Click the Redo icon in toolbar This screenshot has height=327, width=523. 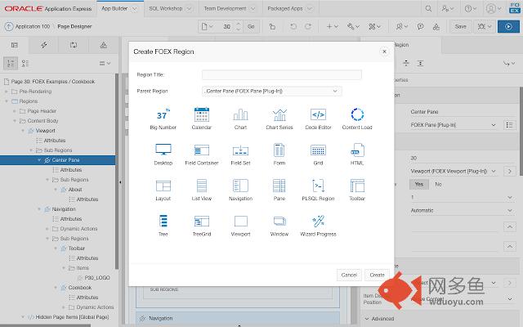tap(308, 26)
